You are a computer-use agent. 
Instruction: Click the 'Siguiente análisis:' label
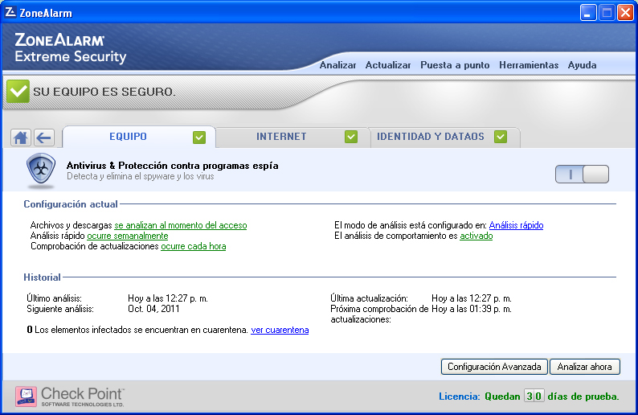(60, 309)
